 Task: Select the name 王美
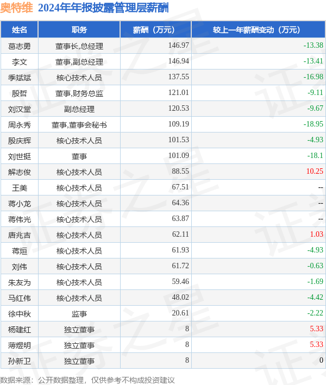[x=20, y=188]
